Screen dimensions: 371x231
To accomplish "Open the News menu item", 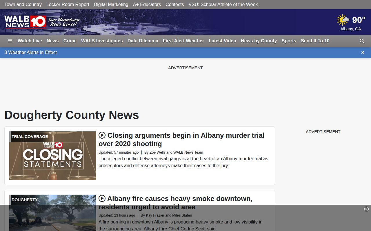I will coord(53,41).
